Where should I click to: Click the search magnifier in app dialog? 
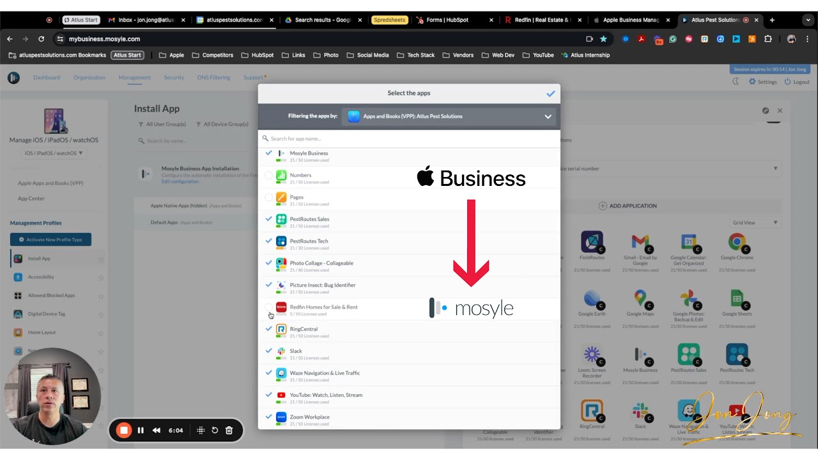point(265,138)
